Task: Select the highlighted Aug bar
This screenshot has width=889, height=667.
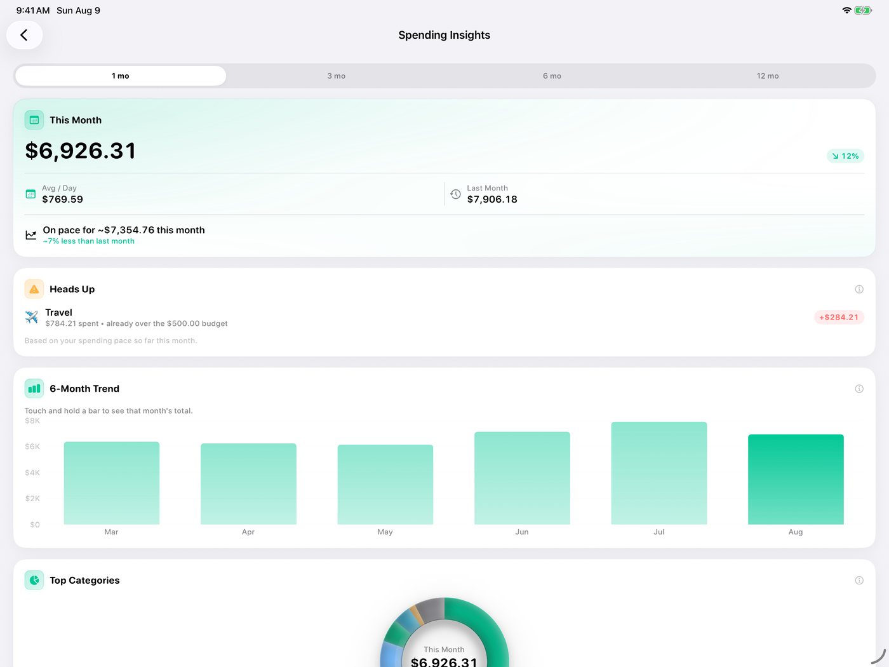Action: point(796,480)
